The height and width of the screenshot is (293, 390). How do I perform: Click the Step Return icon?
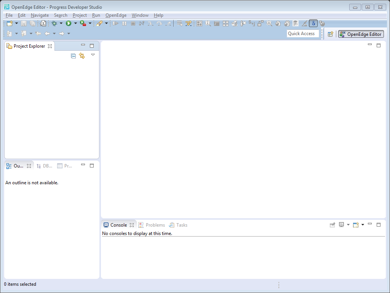[168, 23]
